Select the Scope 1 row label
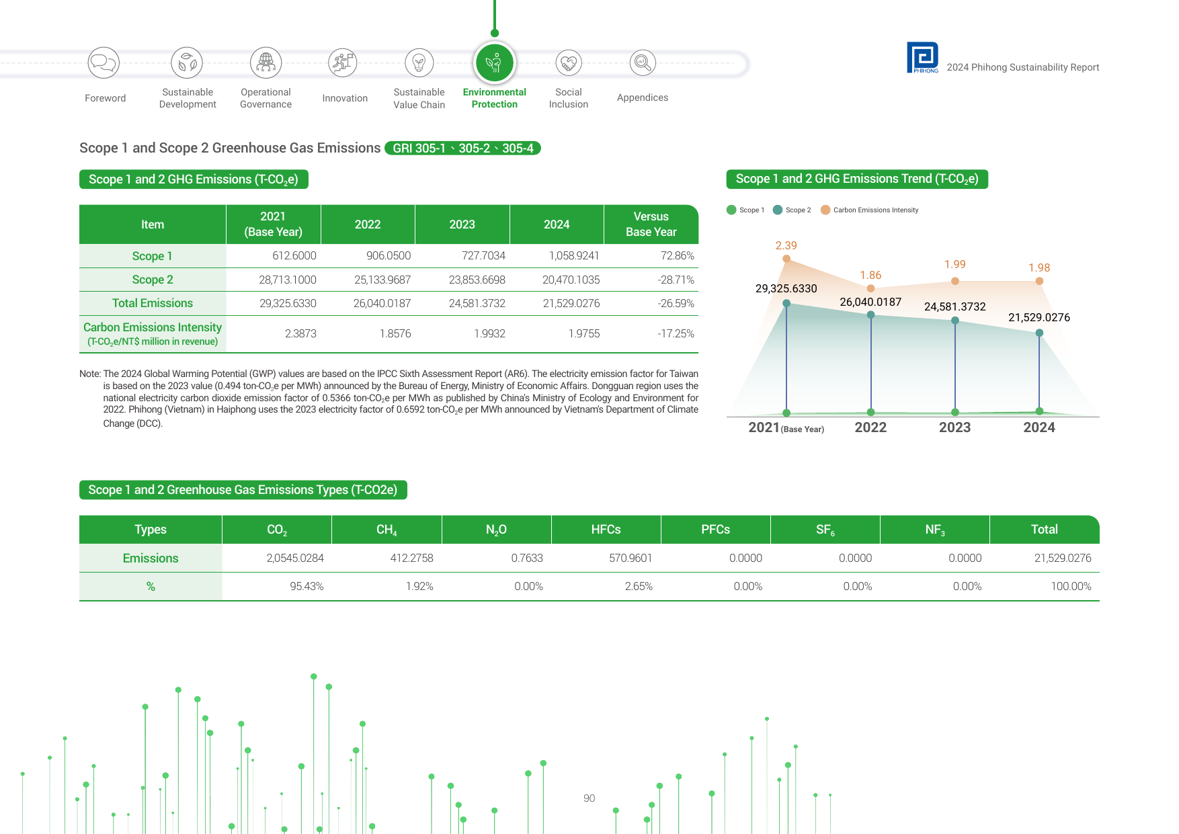The width and height of the screenshot is (1179, 834). click(x=153, y=256)
